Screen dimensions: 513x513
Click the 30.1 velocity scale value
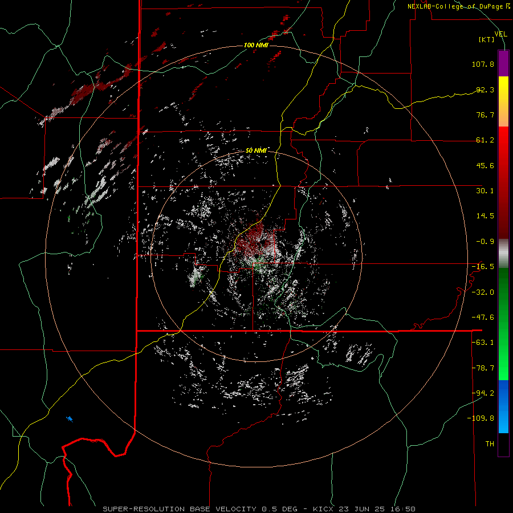tap(485, 191)
